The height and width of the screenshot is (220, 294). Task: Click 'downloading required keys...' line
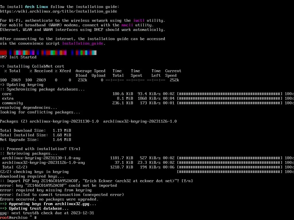(x=32, y=176)
